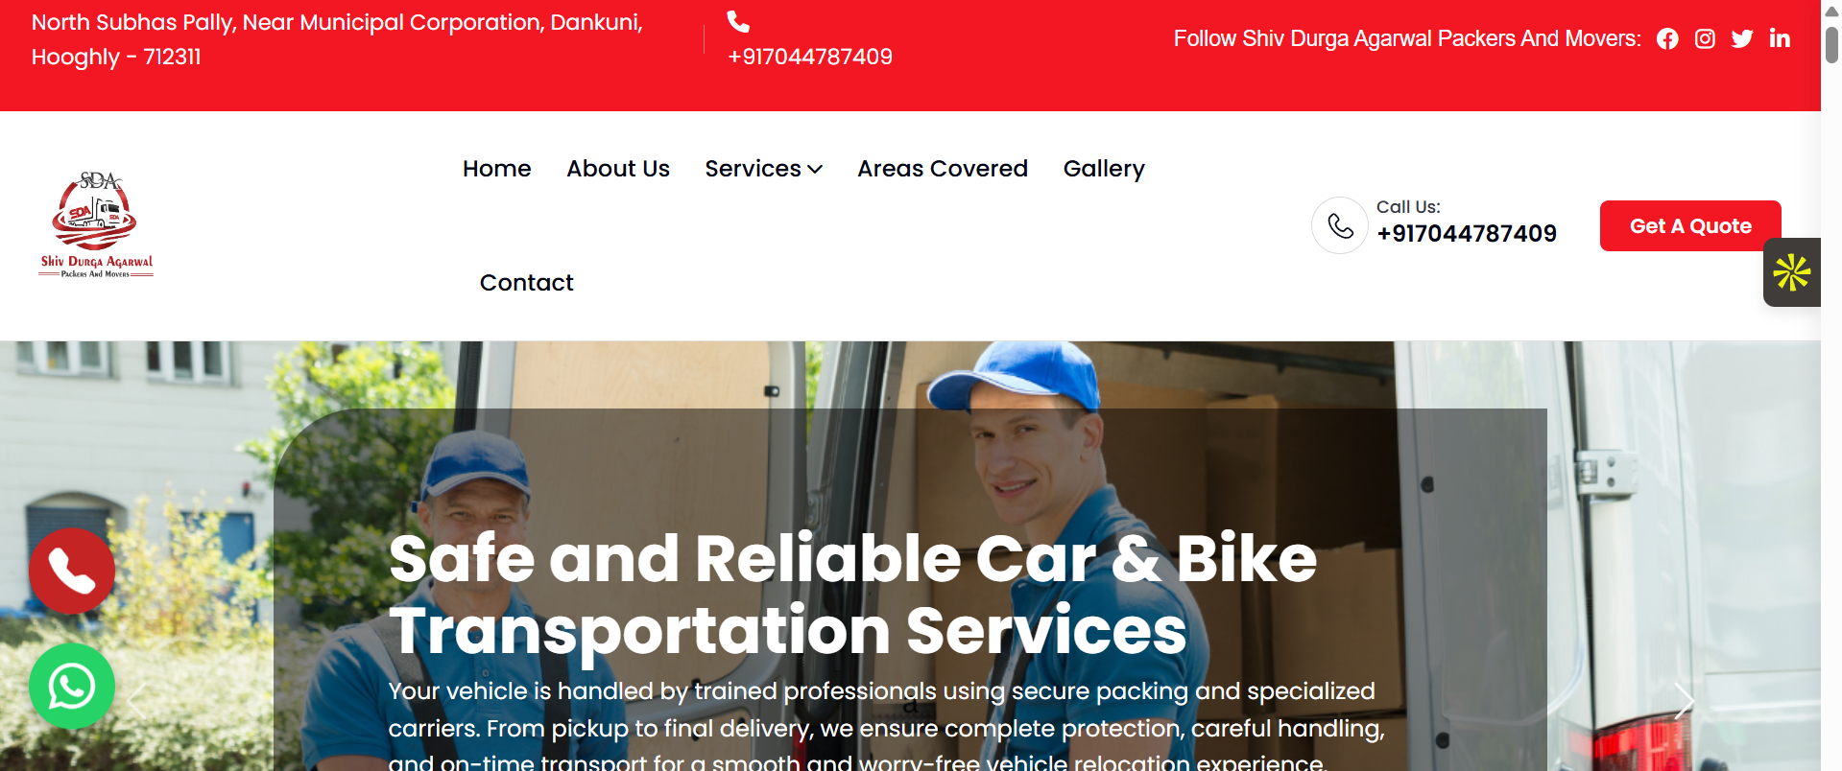Click the Get A Quote button
This screenshot has width=1842, height=771.
click(x=1689, y=225)
